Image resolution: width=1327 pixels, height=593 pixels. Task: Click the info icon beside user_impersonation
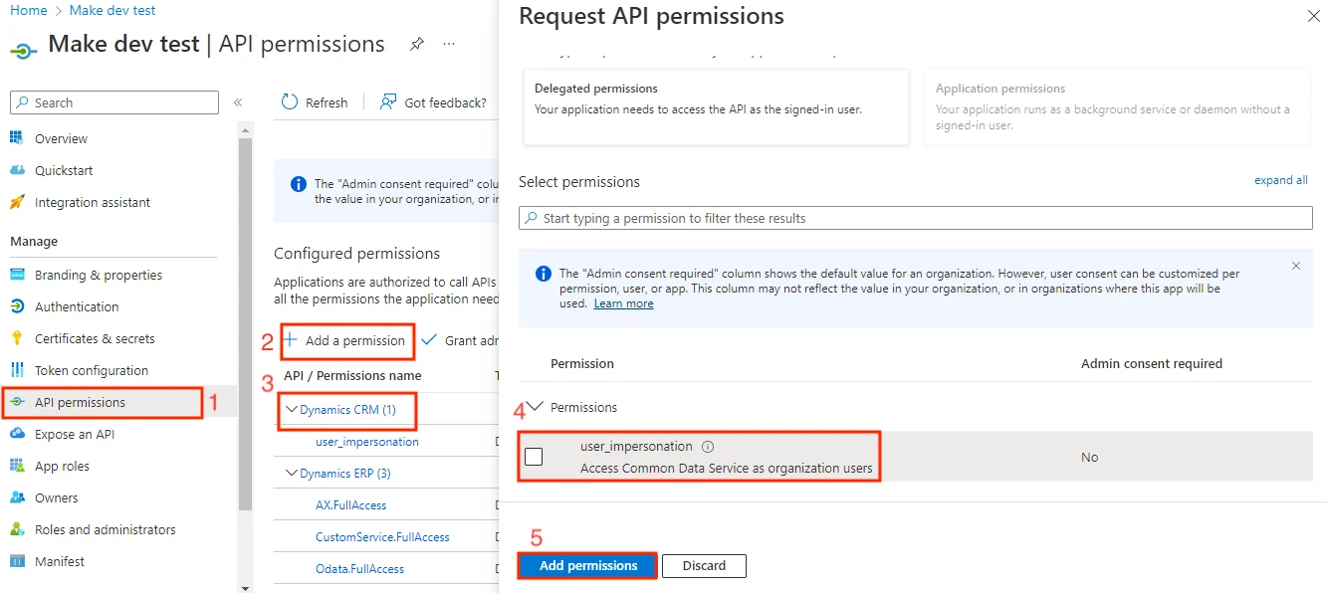708,447
